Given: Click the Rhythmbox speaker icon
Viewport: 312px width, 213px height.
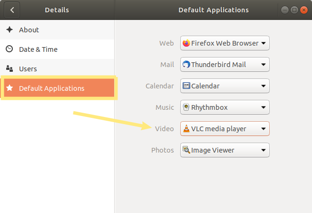Looking at the screenshot, I should coord(186,107).
